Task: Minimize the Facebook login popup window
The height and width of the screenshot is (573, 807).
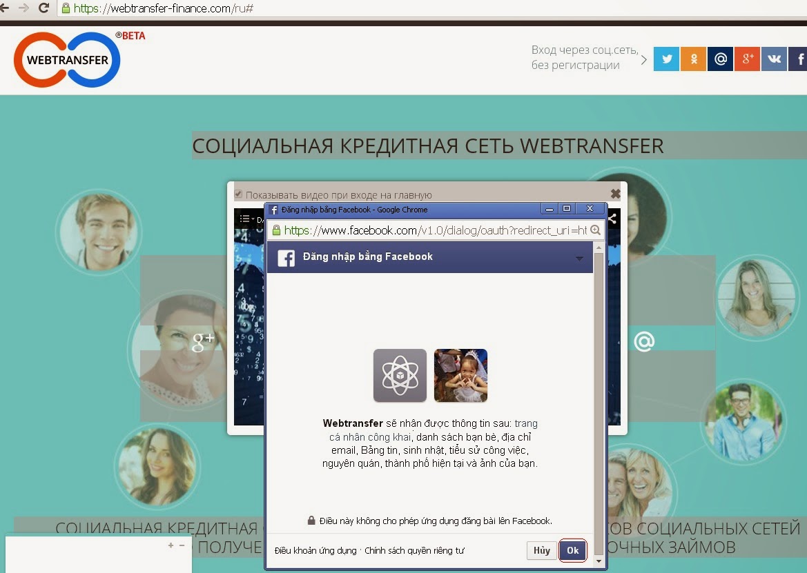Action: pos(550,209)
